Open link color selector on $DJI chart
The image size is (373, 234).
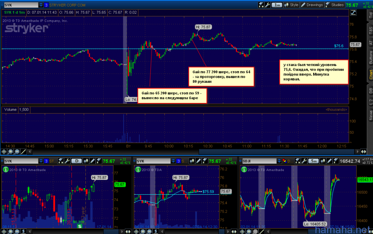284,161
